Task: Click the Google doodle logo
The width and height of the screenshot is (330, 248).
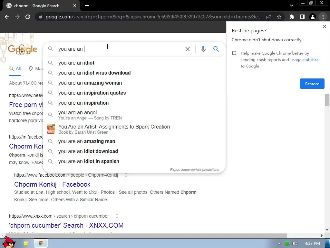Action: click(x=23, y=49)
